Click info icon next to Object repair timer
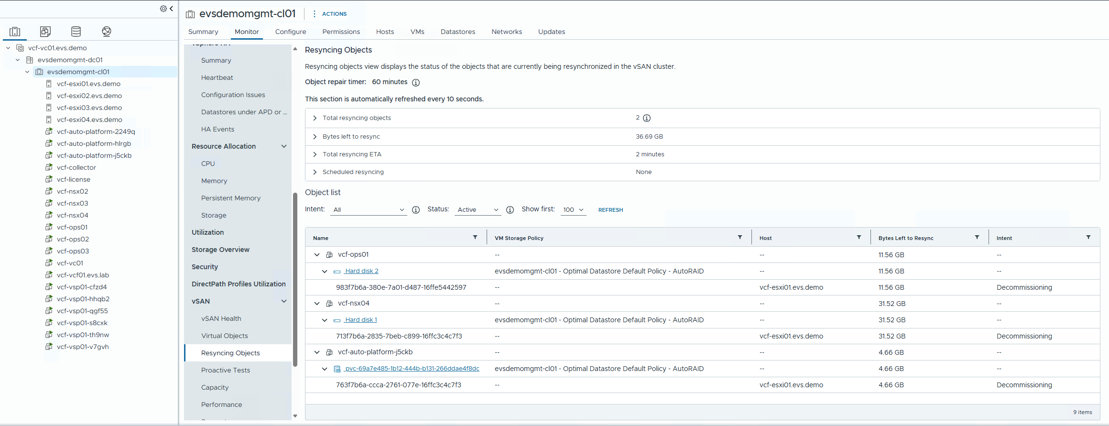Viewport: 1109px width, 426px height. [x=416, y=82]
